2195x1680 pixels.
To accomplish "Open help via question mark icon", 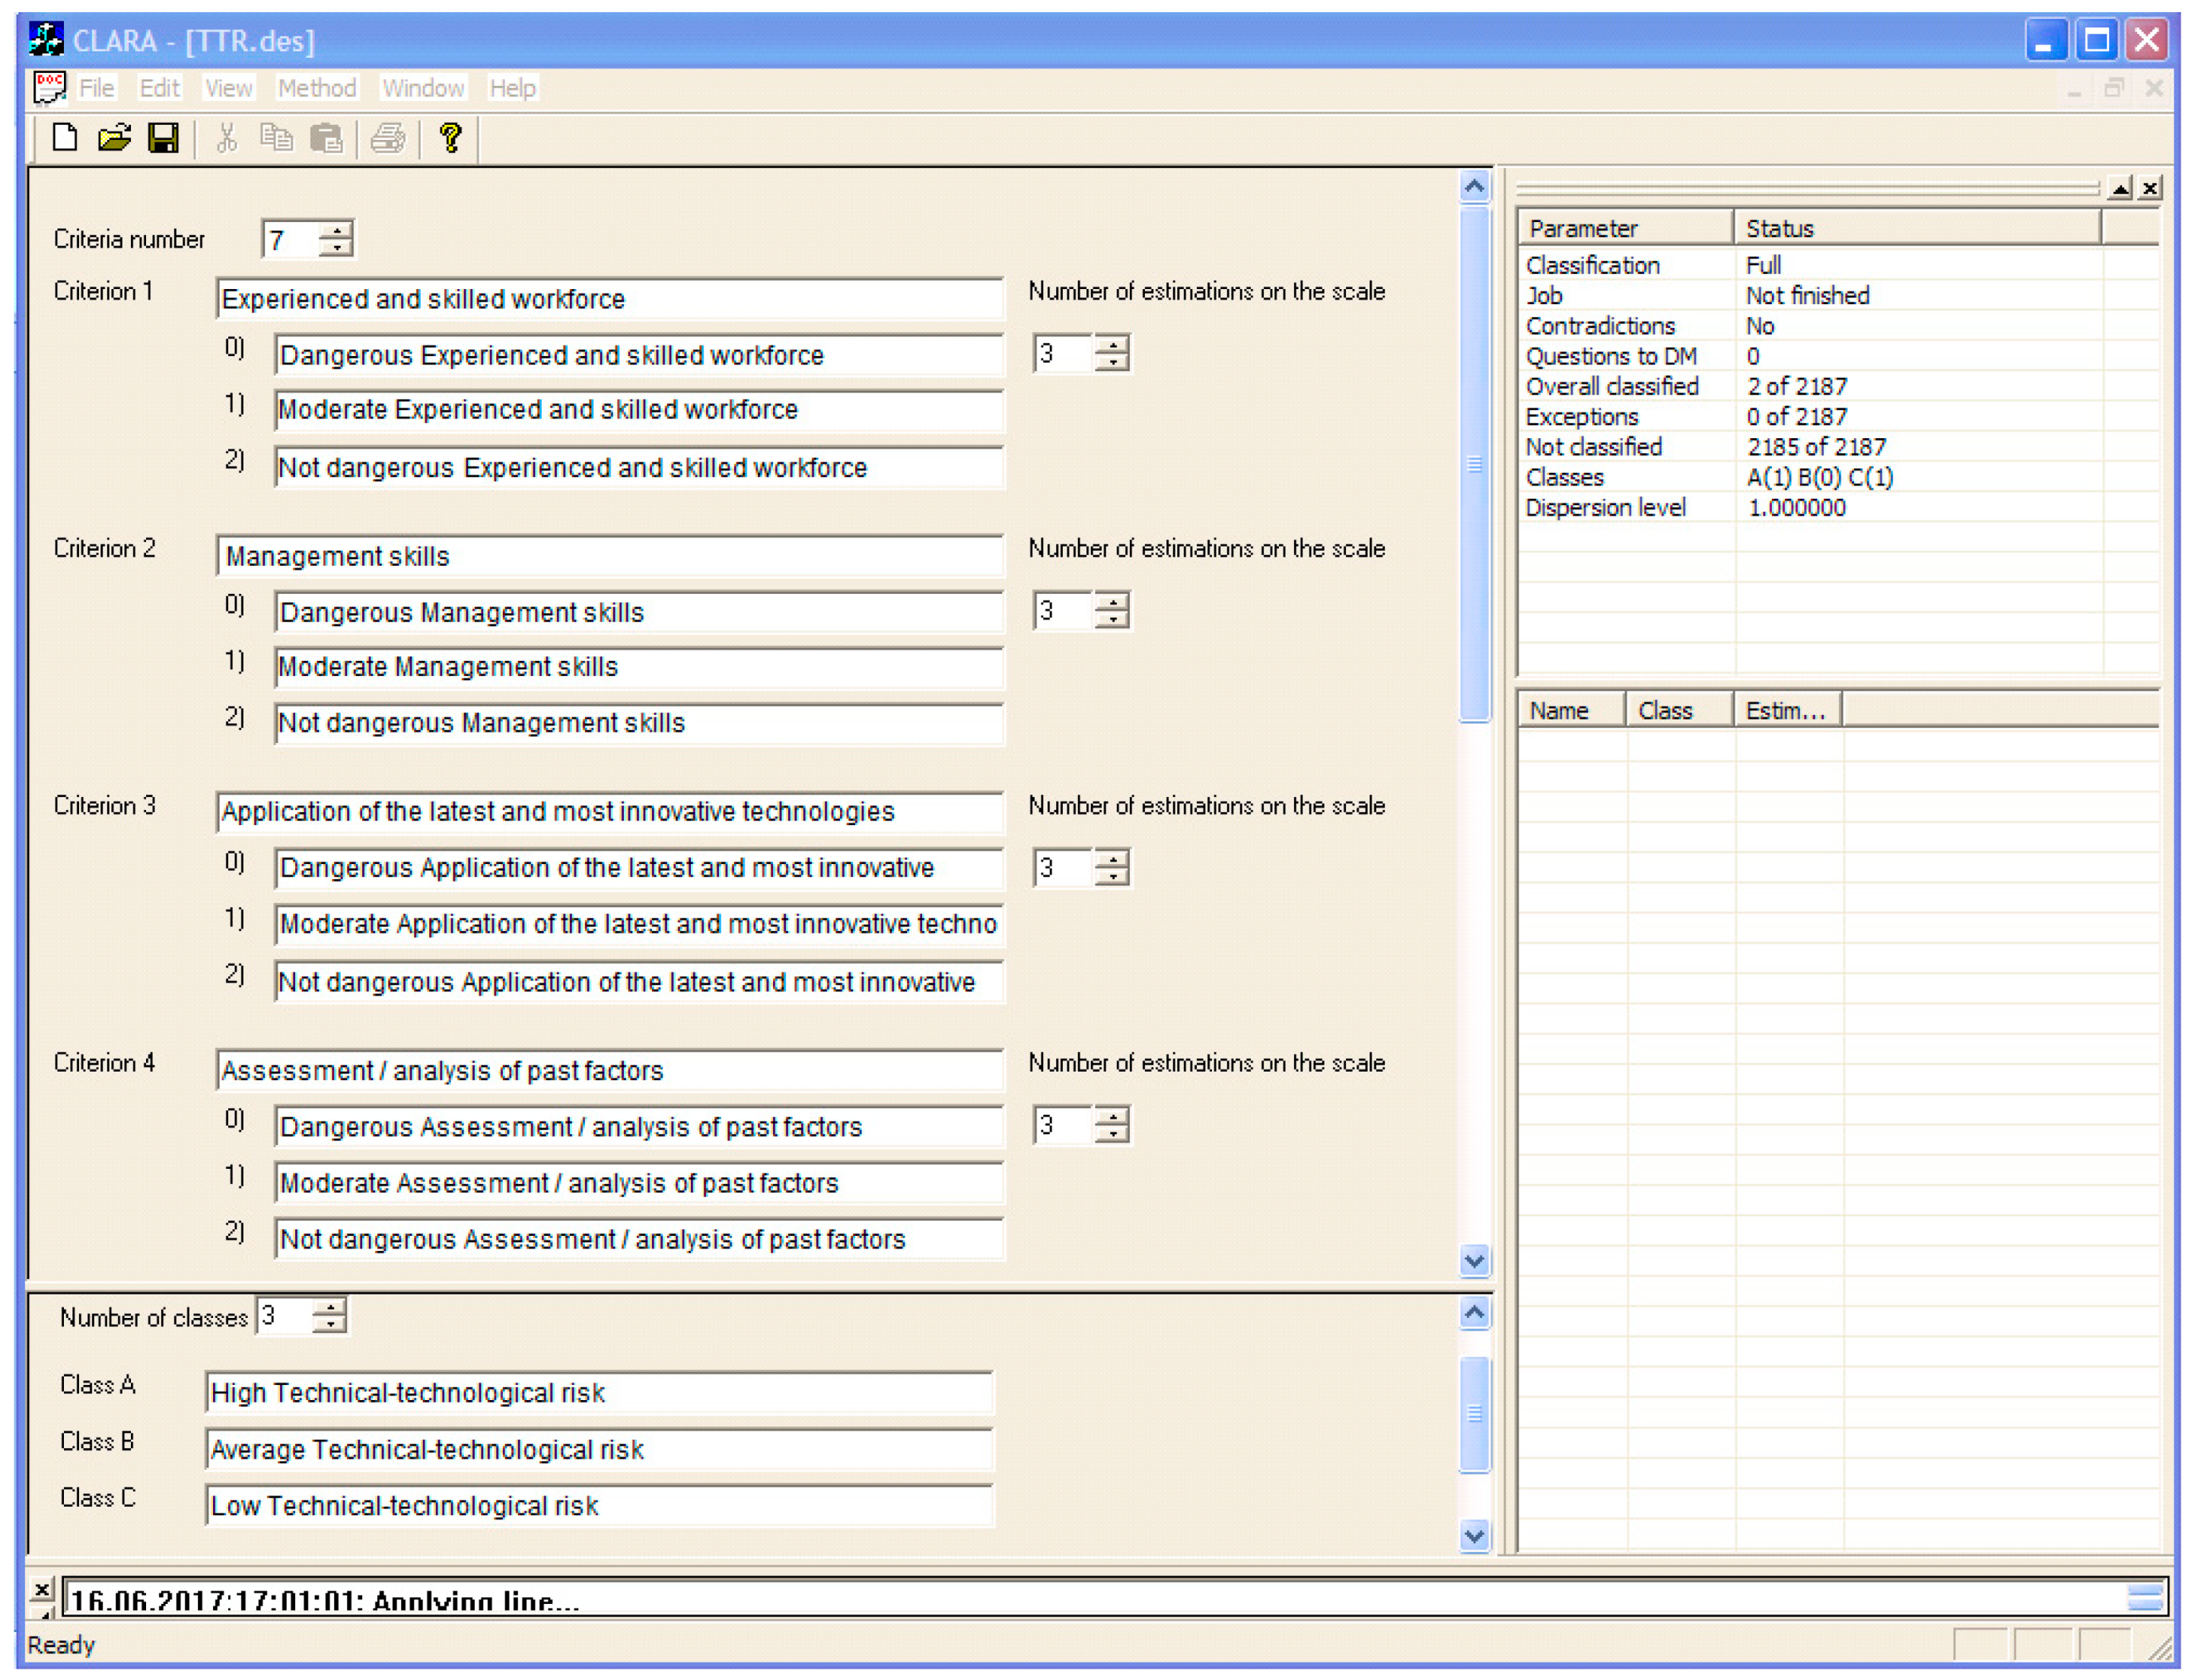I will click(x=449, y=138).
